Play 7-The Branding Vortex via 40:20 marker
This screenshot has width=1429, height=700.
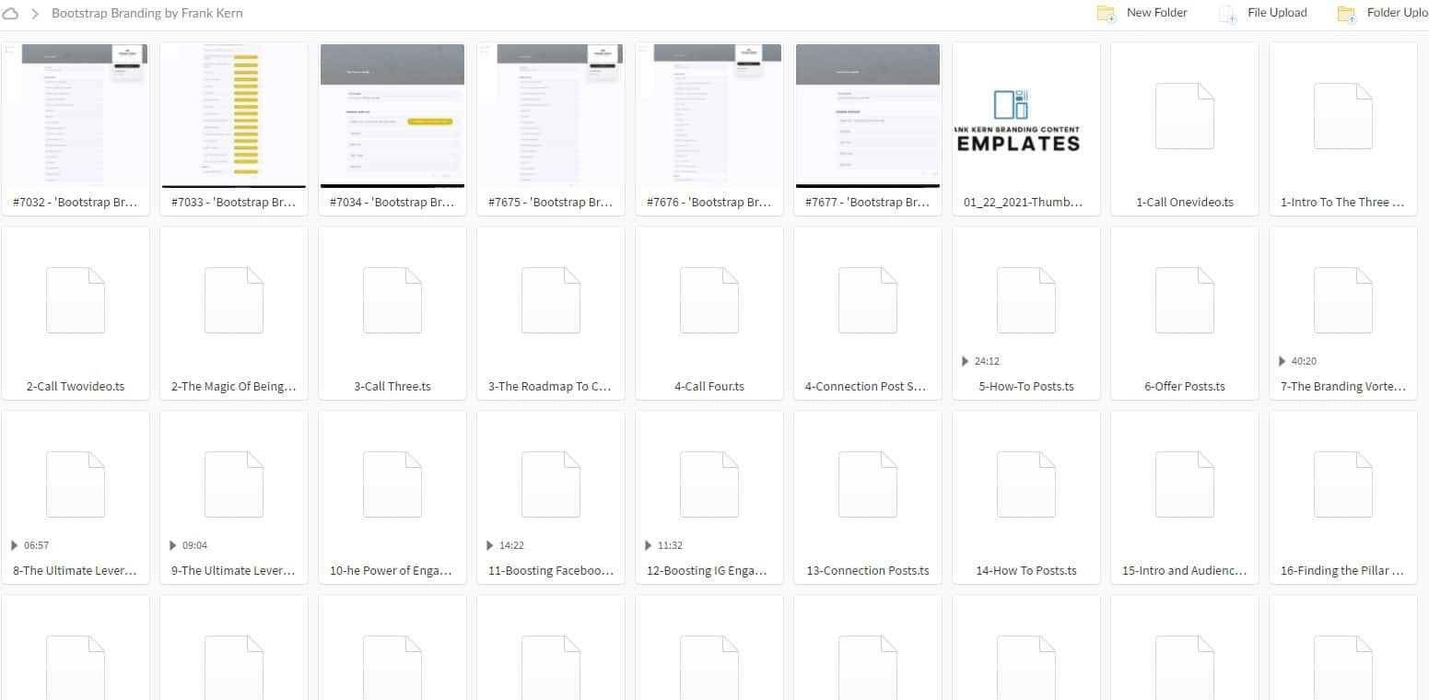[1298, 361]
